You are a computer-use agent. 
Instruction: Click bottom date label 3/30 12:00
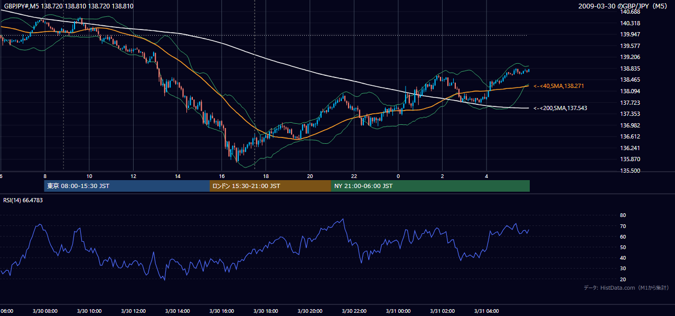pyautogui.click(x=133, y=311)
